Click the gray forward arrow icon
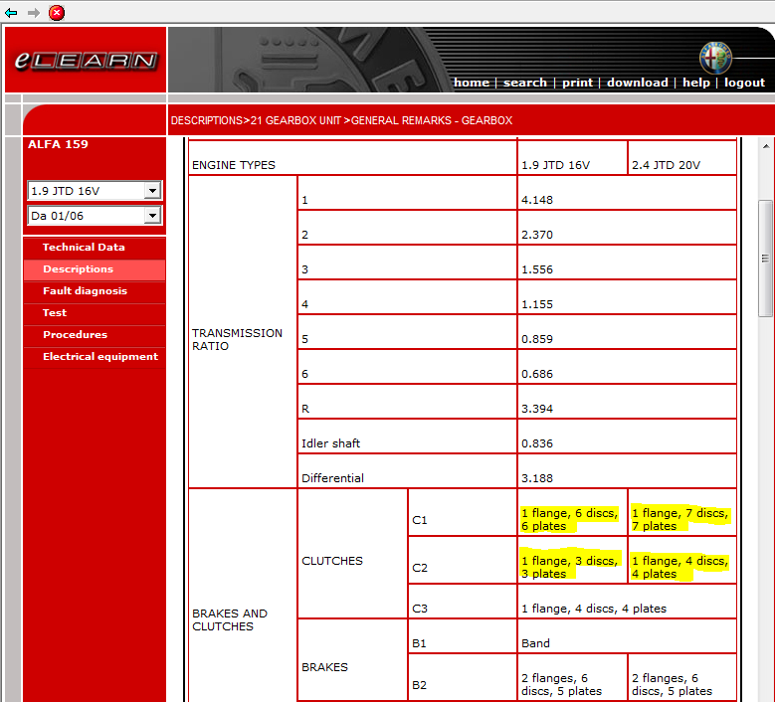The height and width of the screenshot is (702, 775). pyautogui.click(x=34, y=13)
